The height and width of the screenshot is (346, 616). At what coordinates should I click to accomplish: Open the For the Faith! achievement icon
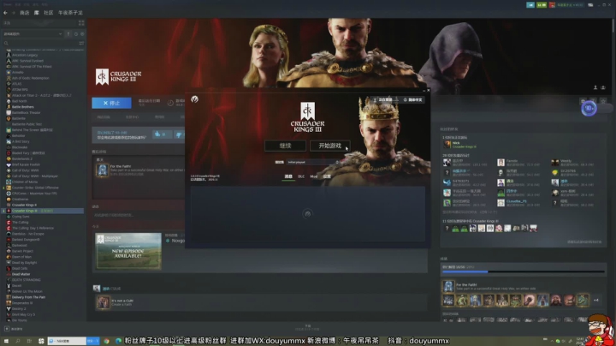(x=448, y=286)
